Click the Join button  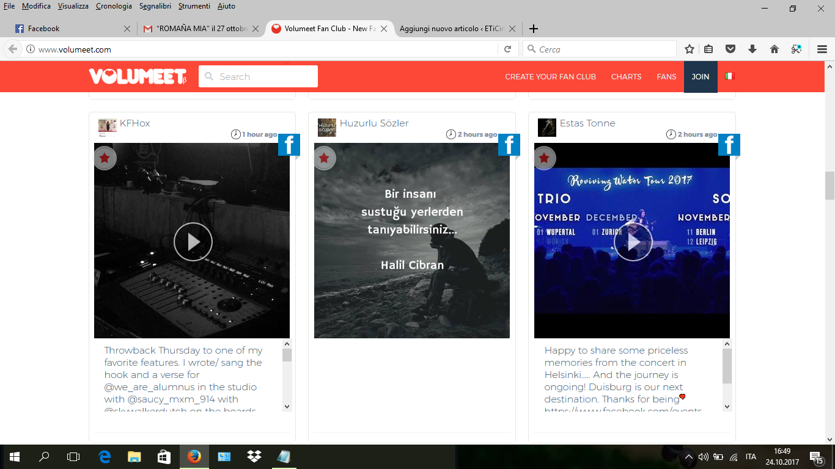coord(701,77)
